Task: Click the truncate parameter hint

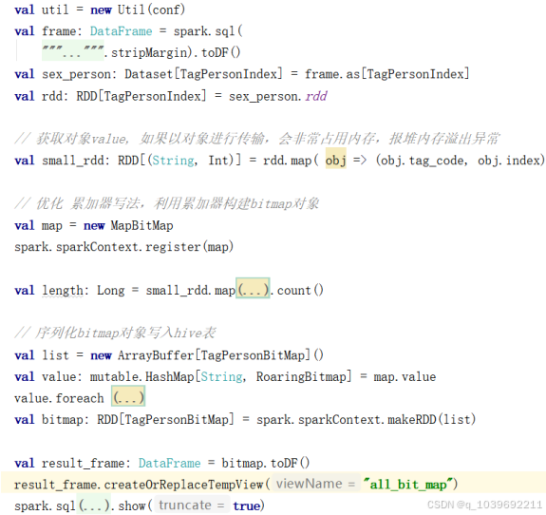Action: (x=192, y=505)
